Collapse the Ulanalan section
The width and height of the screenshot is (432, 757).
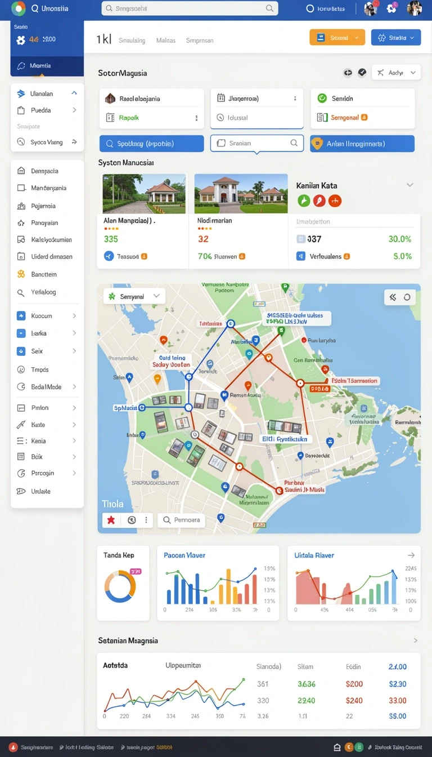tap(74, 93)
